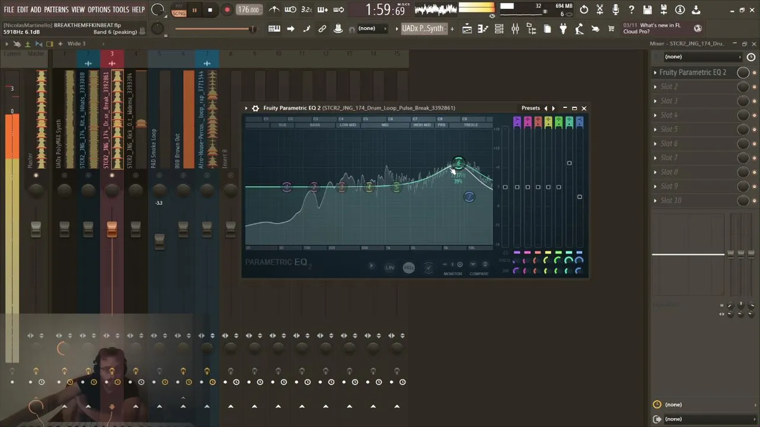Open the shopping cart content store icon
This screenshot has width=760, height=427.
611,28
